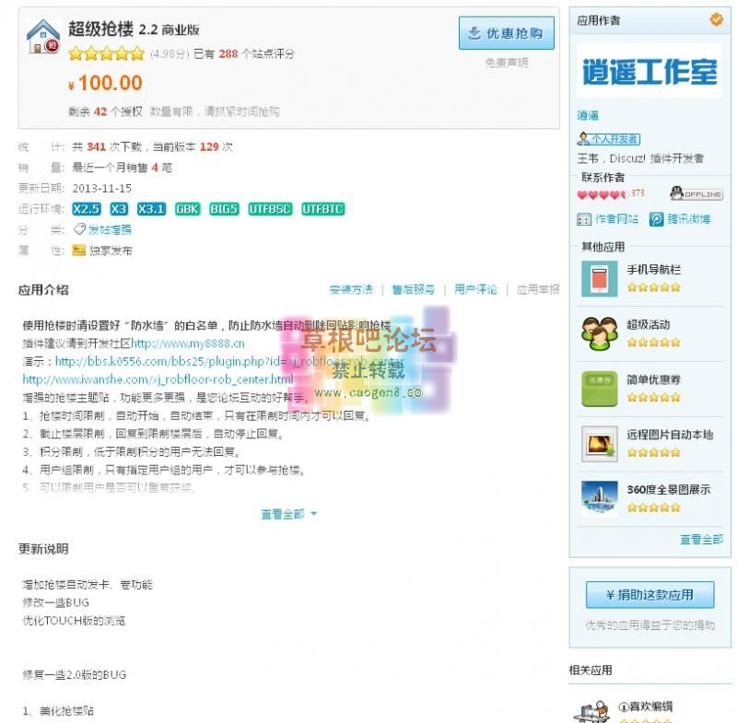Viewport: 737px width, 723px height.
Task: Jump to the 售后服务 tab
Action: pos(413,289)
